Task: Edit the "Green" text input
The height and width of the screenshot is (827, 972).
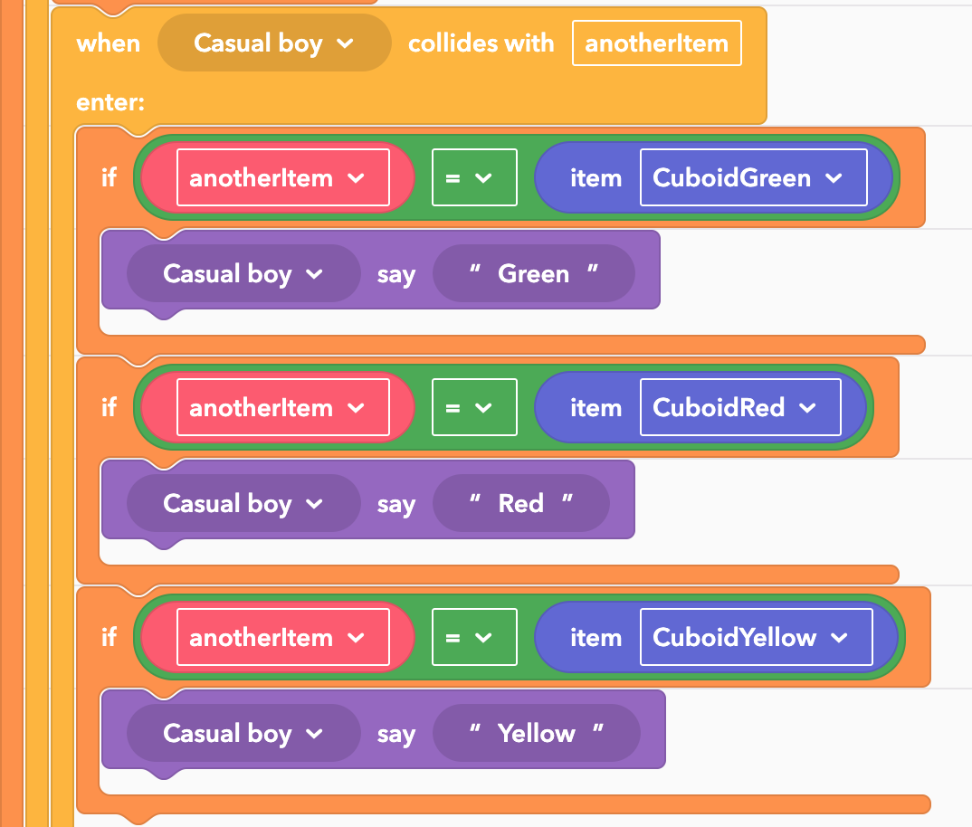Action: coord(534,273)
